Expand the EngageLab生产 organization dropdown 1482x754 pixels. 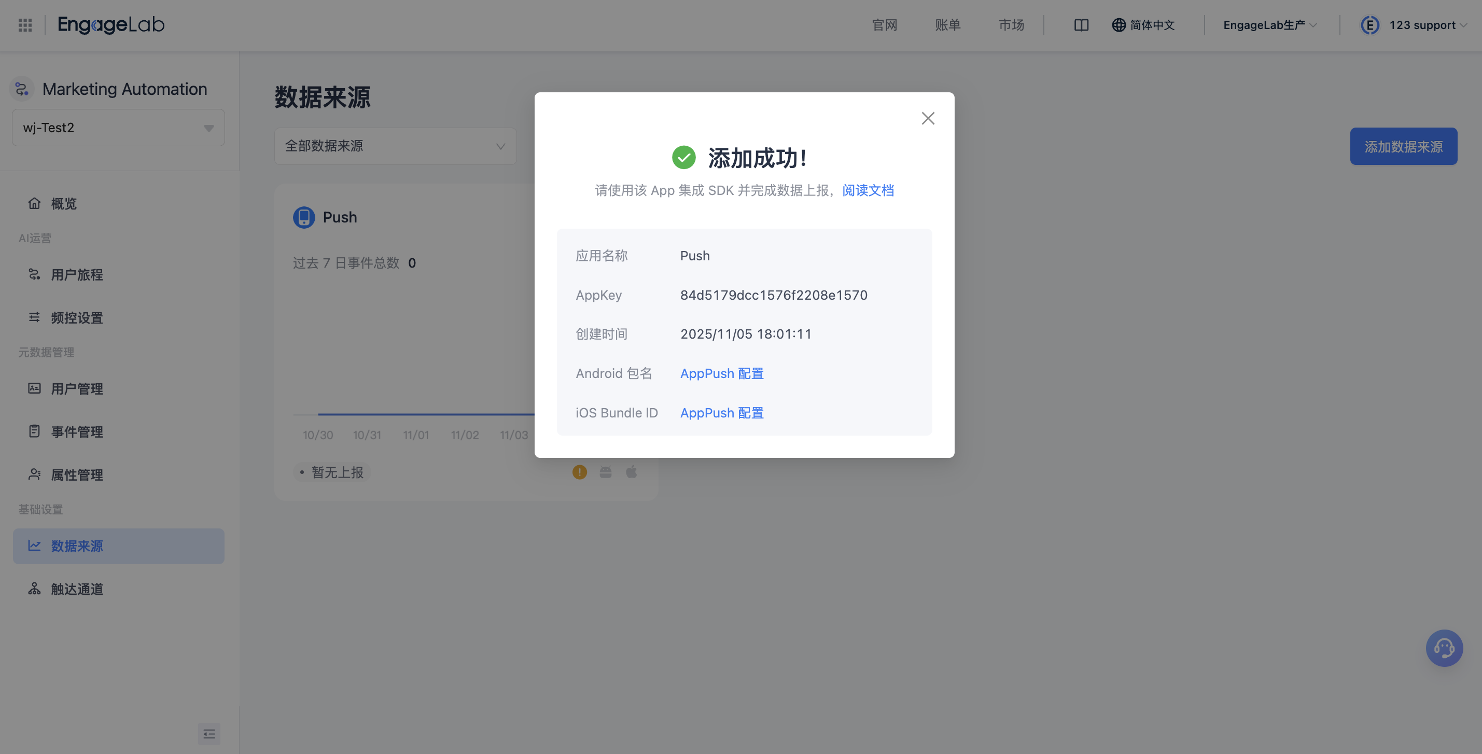tap(1269, 25)
